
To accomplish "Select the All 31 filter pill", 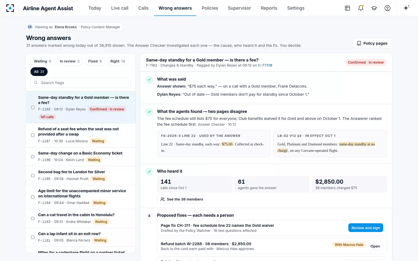I will click(x=39, y=72).
